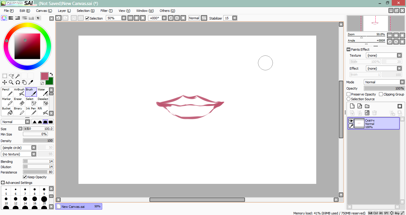Activate the hand pan tool
Screen dimensions: 406x215
click(24, 82)
